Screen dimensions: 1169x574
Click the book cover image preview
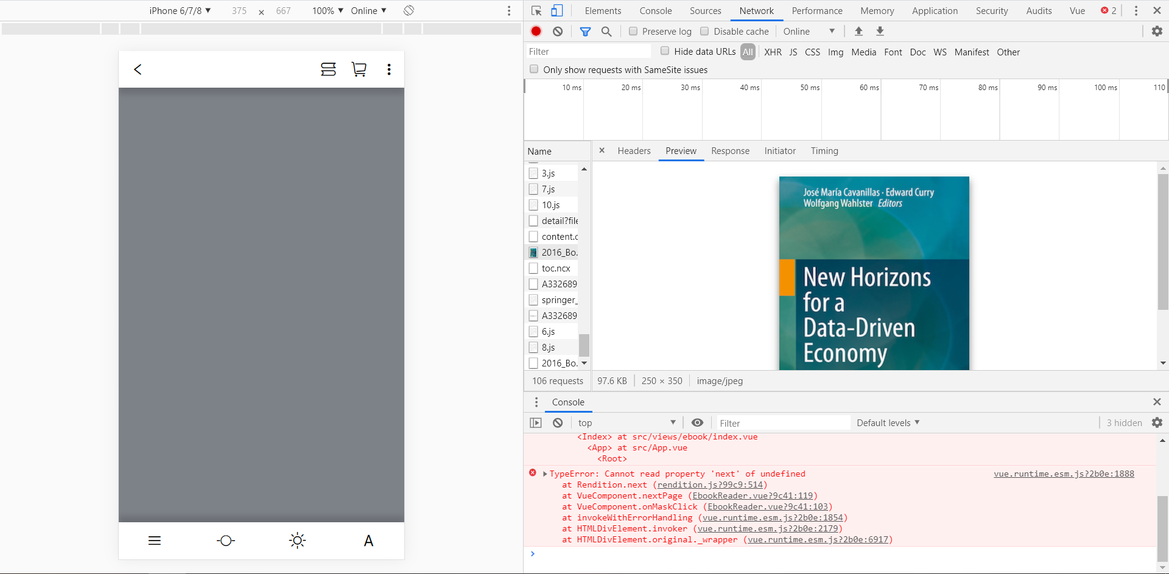pyautogui.click(x=874, y=273)
